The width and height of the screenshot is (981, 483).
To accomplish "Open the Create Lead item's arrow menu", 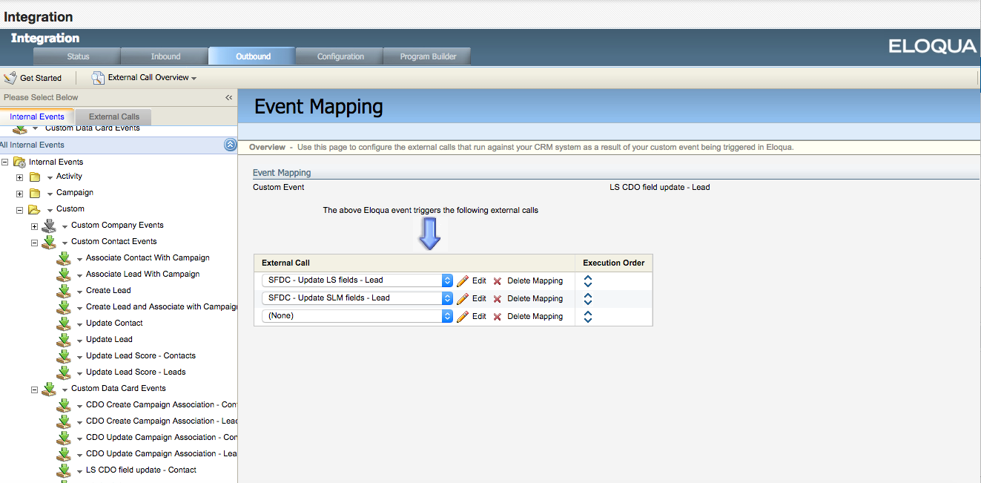I will pyautogui.click(x=79, y=292).
